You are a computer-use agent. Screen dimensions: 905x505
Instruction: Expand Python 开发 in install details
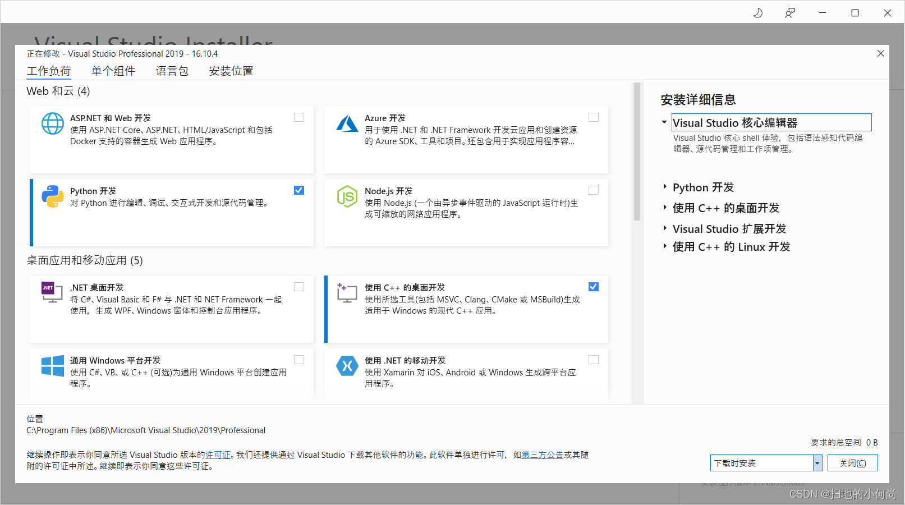(665, 187)
